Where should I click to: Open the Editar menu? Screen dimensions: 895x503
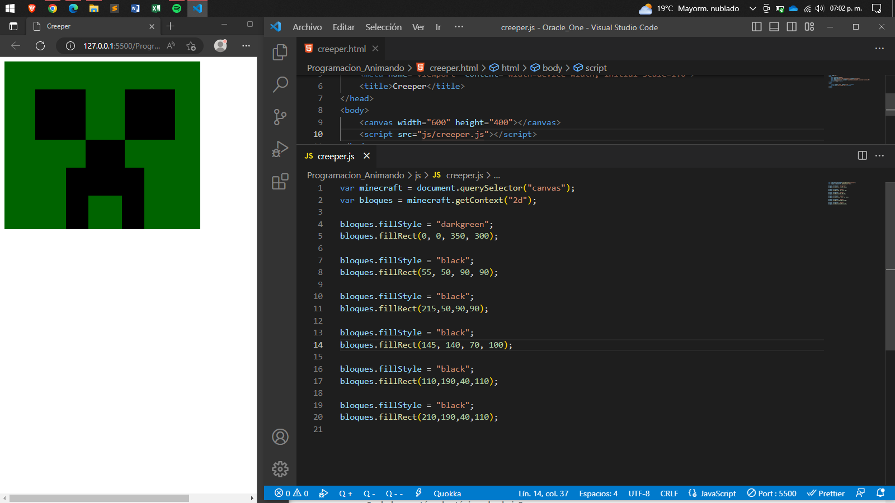(x=343, y=27)
